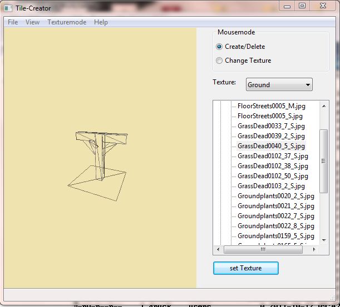Screen dimensions: 340x307
Task: Select GrassDead0040_5_S.jpg texture
Action: [x=271, y=146]
